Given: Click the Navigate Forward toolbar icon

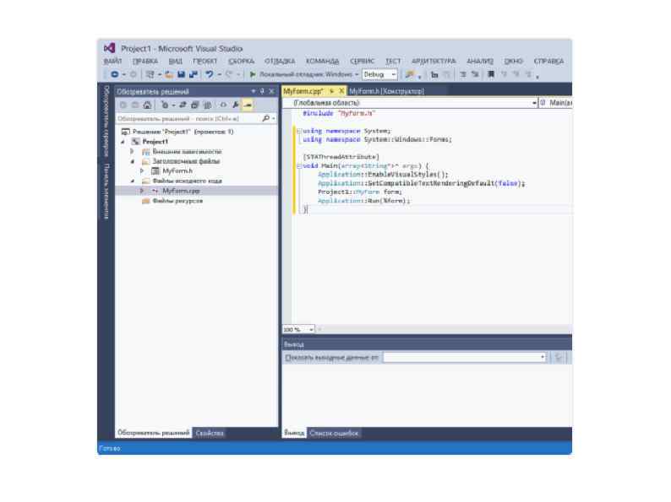Looking at the screenshot, I should point(133,74).
